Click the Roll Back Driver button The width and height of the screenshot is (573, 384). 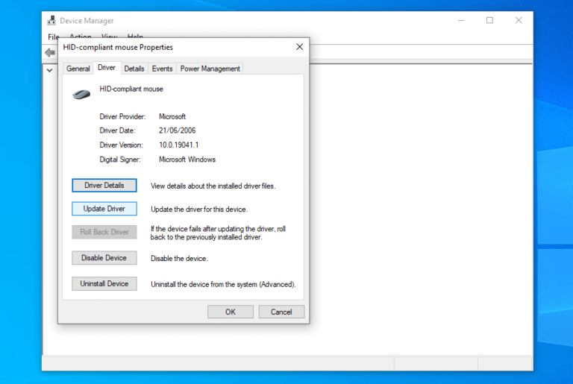[104, 232]
